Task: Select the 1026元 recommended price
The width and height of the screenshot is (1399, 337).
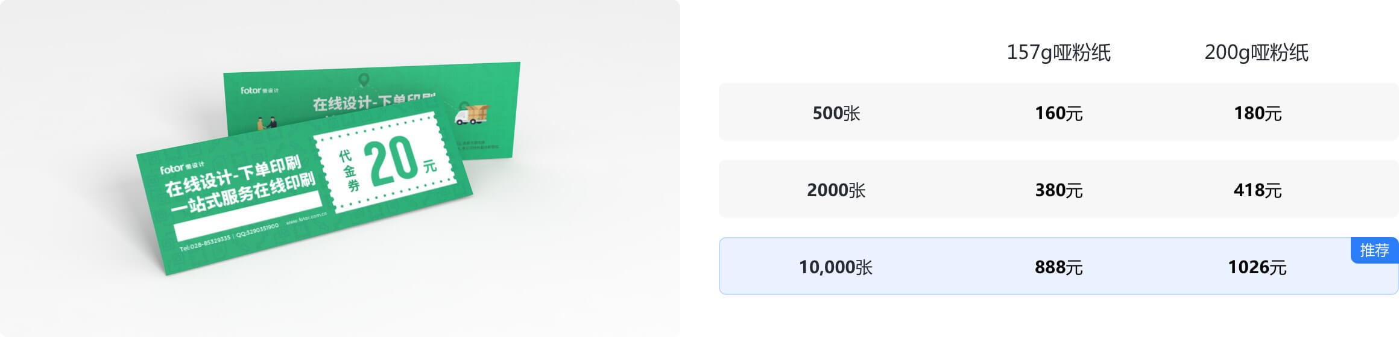Action: (x=1257, y=267)
